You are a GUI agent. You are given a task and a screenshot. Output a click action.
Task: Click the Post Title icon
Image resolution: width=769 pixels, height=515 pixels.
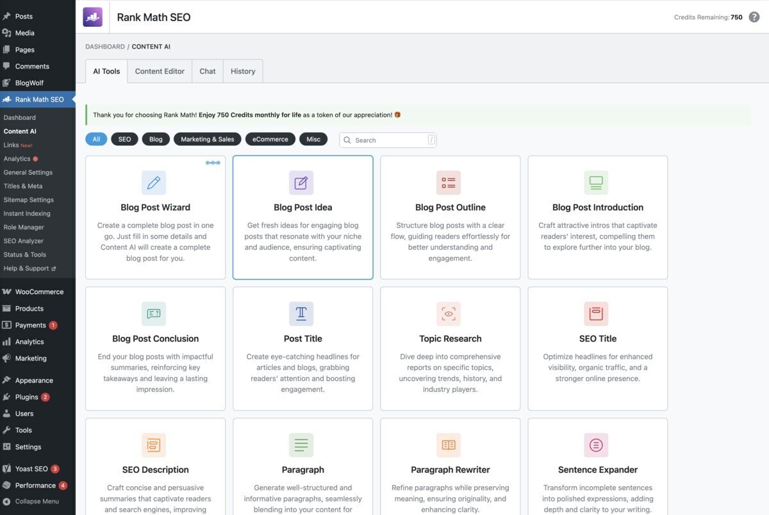click(x=301, y=314)
